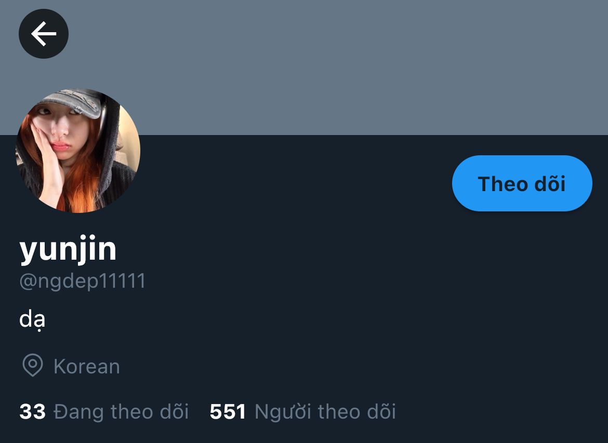Click the @ngdep11111 username handle
This screenshot has height=443, width=608.
(83, 281)
